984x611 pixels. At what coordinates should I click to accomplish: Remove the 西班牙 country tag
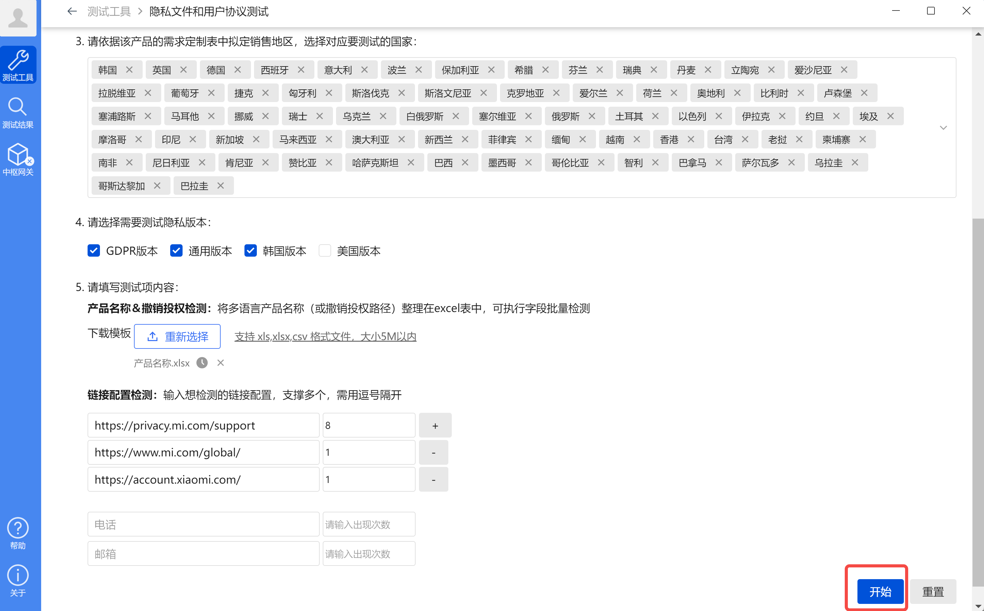pyautogui.click(x=301, y=70)
